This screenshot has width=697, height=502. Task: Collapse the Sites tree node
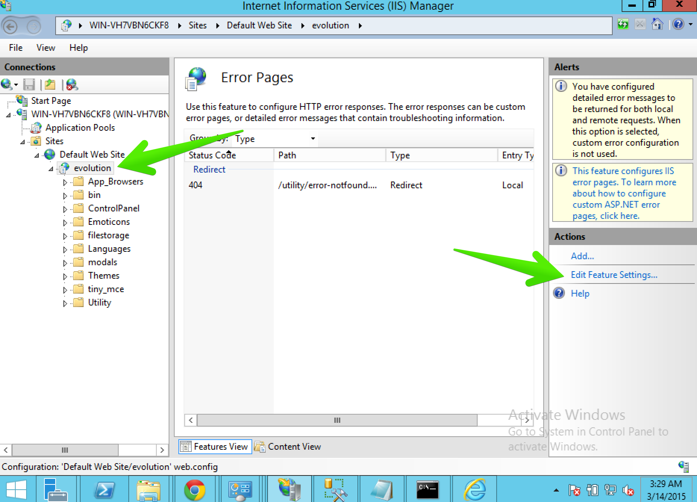click(23, 142)
